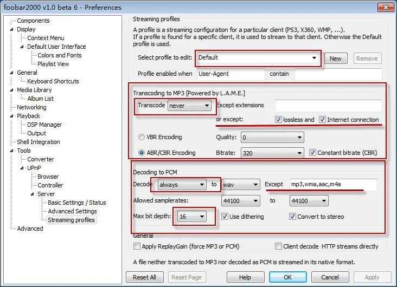This screenshot has height=287, width=397.
Task: Open the Output page
Action: [x=36, y=133]
